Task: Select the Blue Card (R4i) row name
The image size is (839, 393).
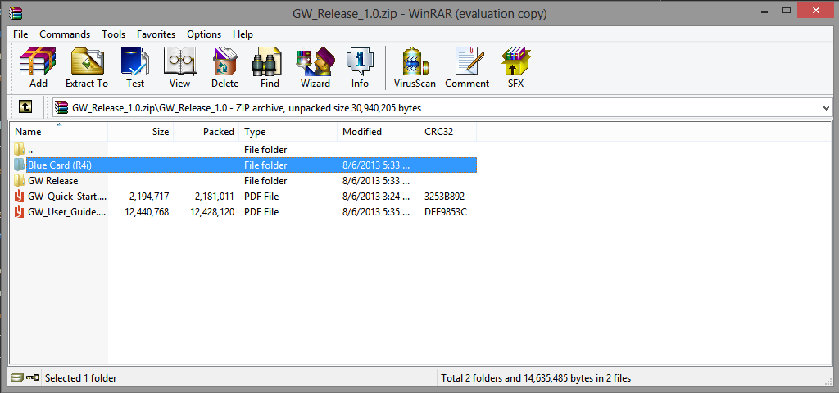Action: coord(60,165)
